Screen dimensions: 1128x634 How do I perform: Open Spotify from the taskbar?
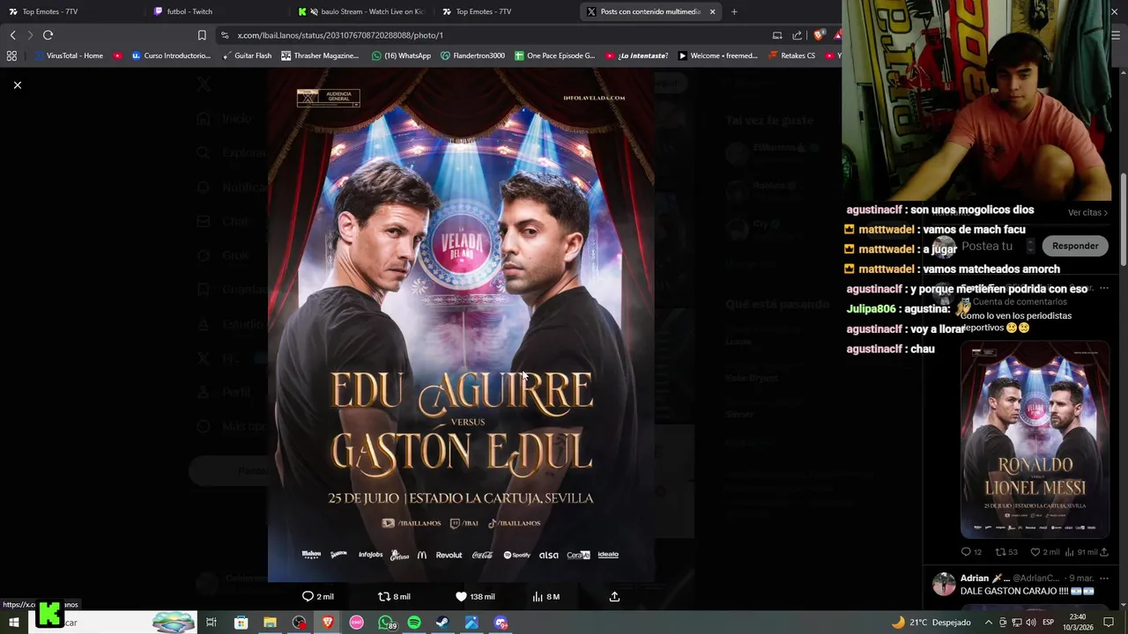coord(414,623)
